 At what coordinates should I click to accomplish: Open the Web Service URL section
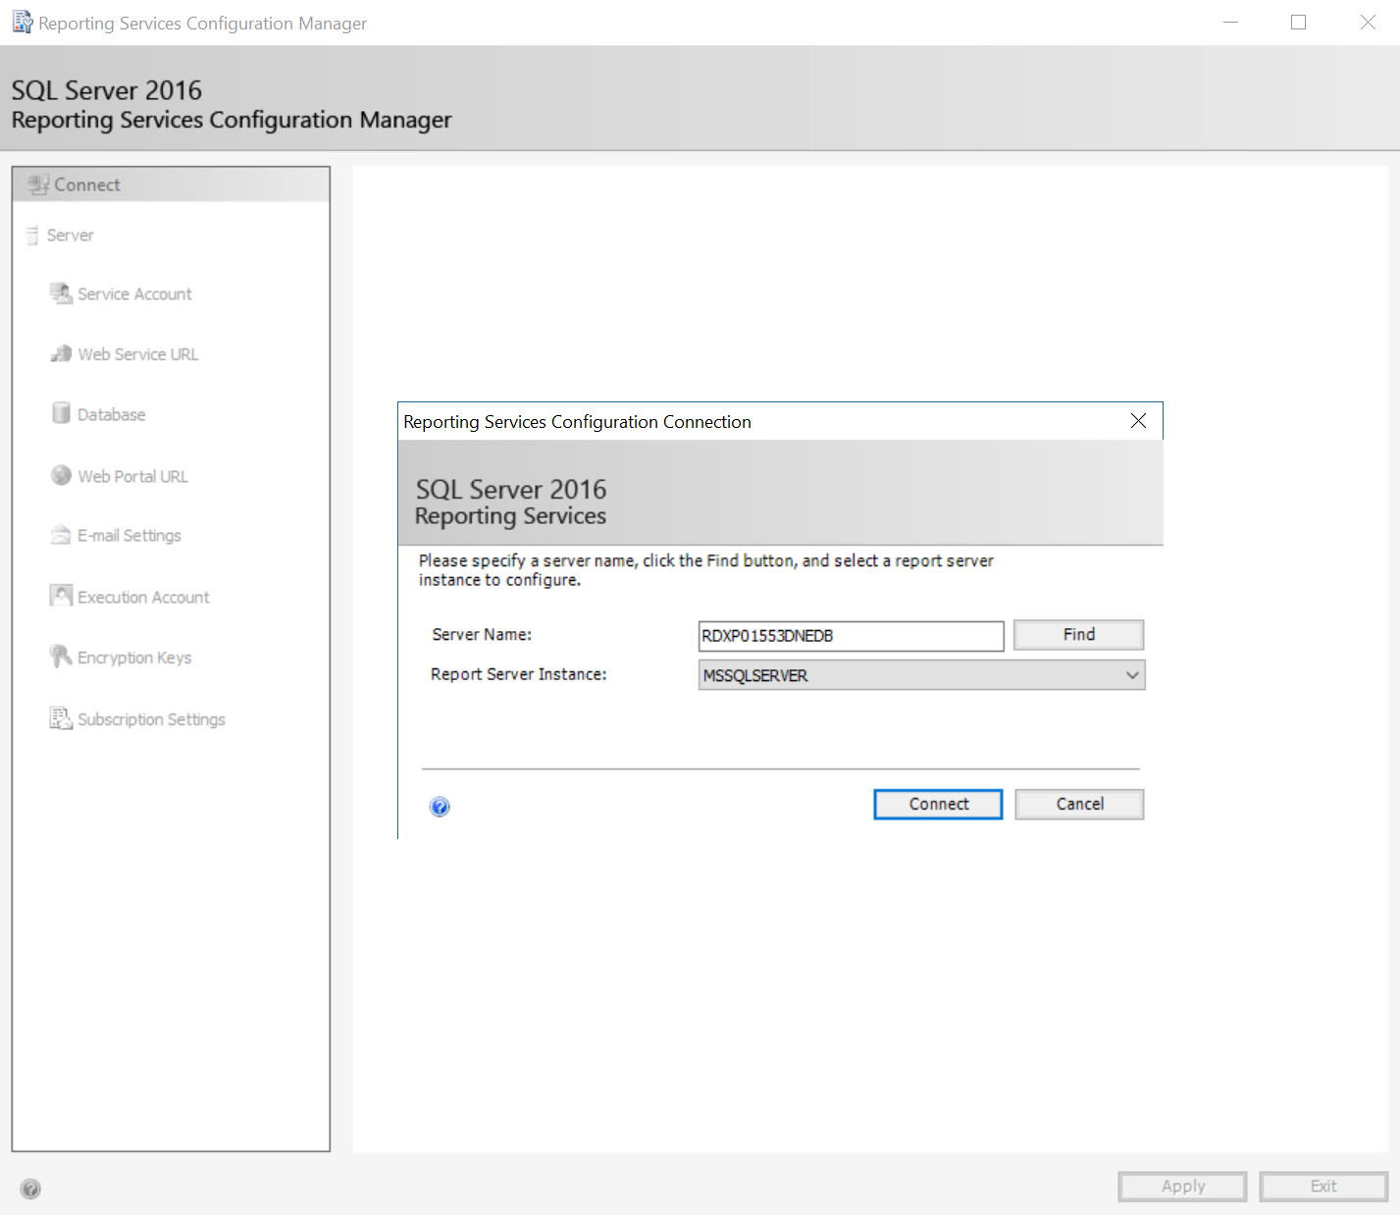click(137, 354)
